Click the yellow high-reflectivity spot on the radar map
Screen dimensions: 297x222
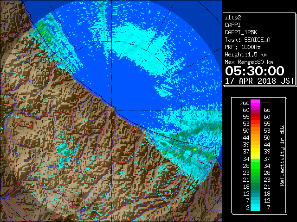[195, 149]
